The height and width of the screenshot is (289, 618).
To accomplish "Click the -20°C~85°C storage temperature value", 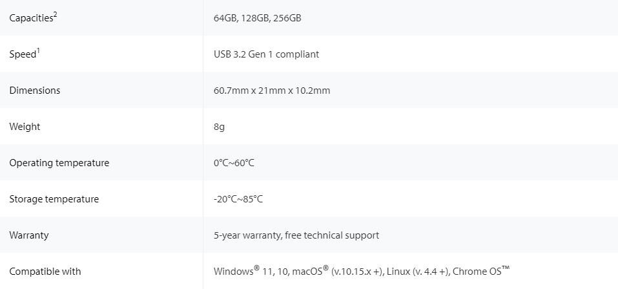I will coord(238,199).
